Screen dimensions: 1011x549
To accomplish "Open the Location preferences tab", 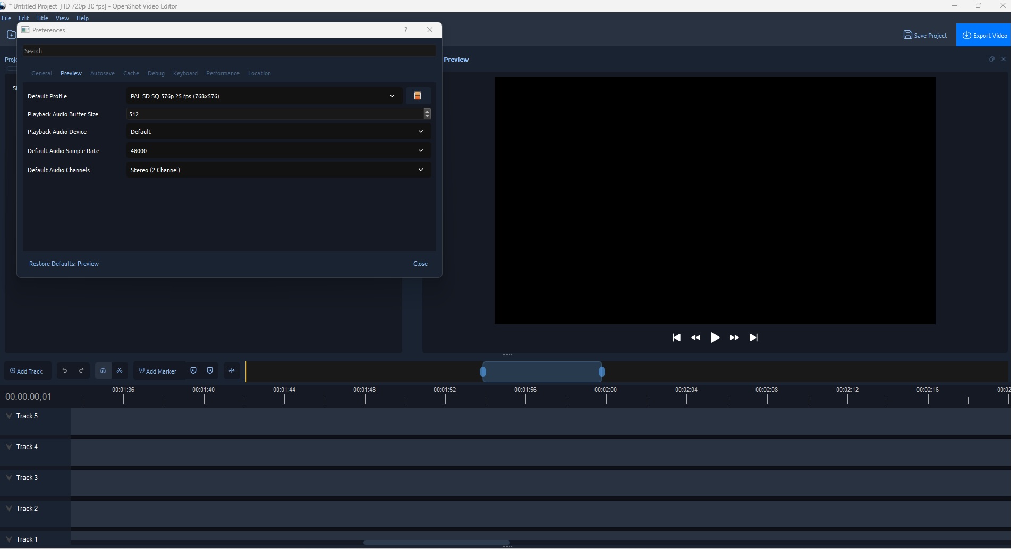I will [x=259, y=73].
